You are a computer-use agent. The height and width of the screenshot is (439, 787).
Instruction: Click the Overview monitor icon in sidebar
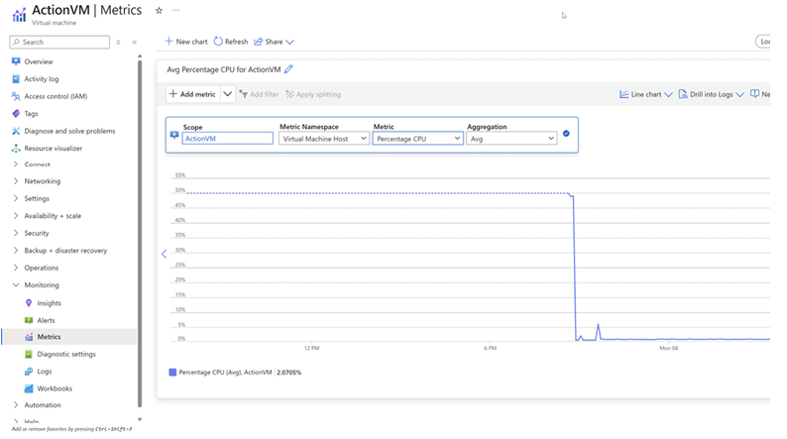pos(16,61)
